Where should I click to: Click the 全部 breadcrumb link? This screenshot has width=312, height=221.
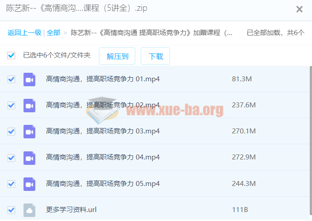(53, 33)
